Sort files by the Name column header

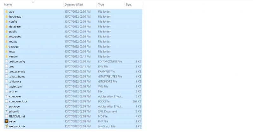(x=8, y=5)
